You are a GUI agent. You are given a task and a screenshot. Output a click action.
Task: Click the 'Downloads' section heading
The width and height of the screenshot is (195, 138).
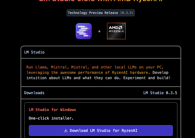(34, 93)
